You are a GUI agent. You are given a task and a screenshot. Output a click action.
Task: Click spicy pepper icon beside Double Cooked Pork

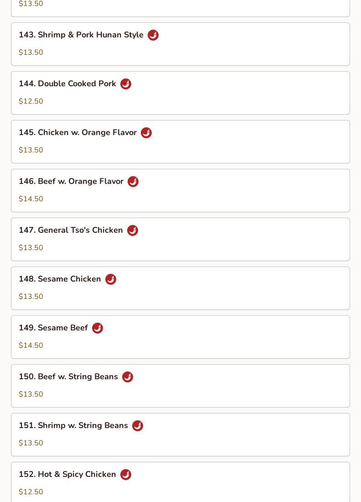click(x=126, y=84)
